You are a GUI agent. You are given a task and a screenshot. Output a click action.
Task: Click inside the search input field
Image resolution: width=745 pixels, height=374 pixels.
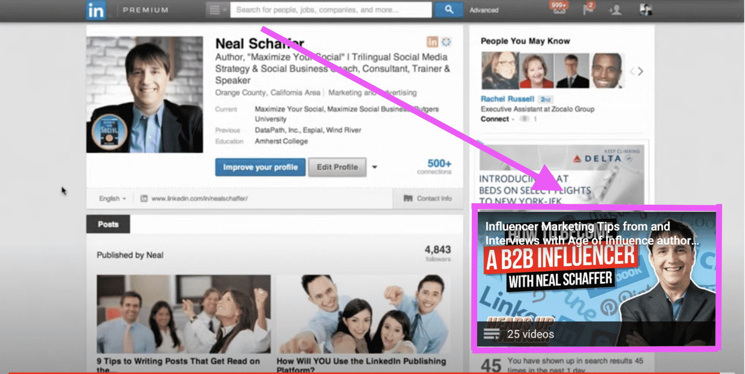point(330,9)
